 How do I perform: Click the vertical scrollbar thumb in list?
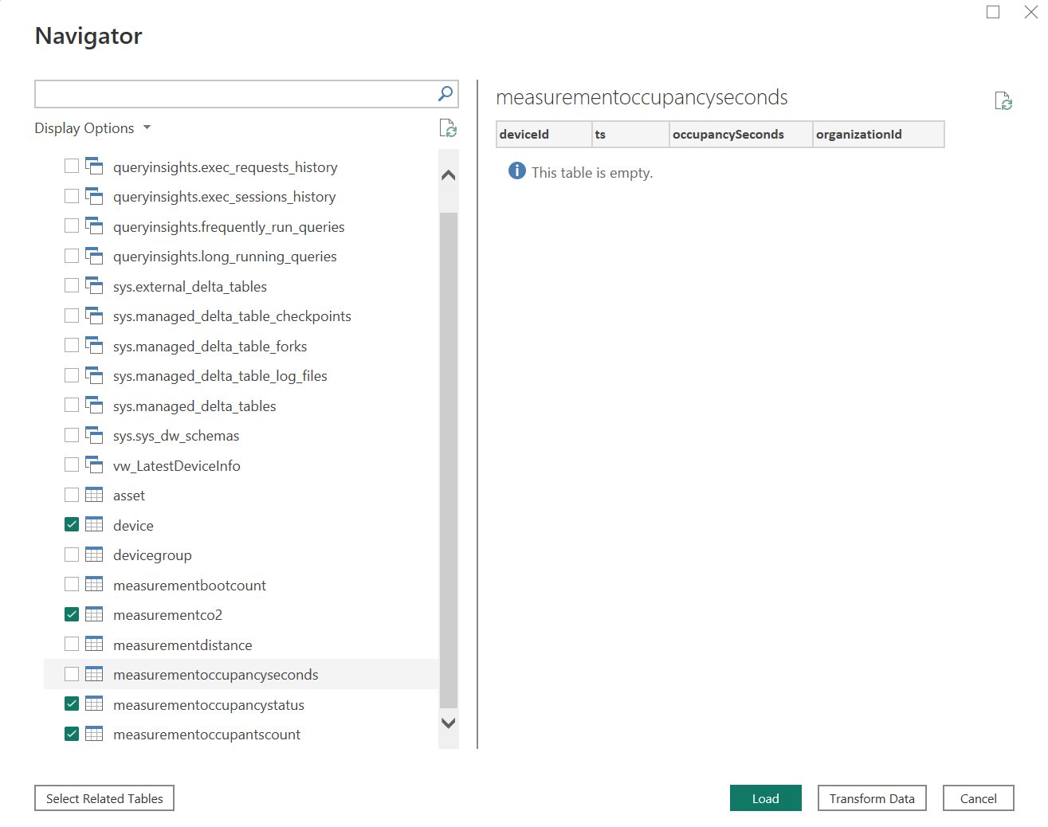click(449, 459)
